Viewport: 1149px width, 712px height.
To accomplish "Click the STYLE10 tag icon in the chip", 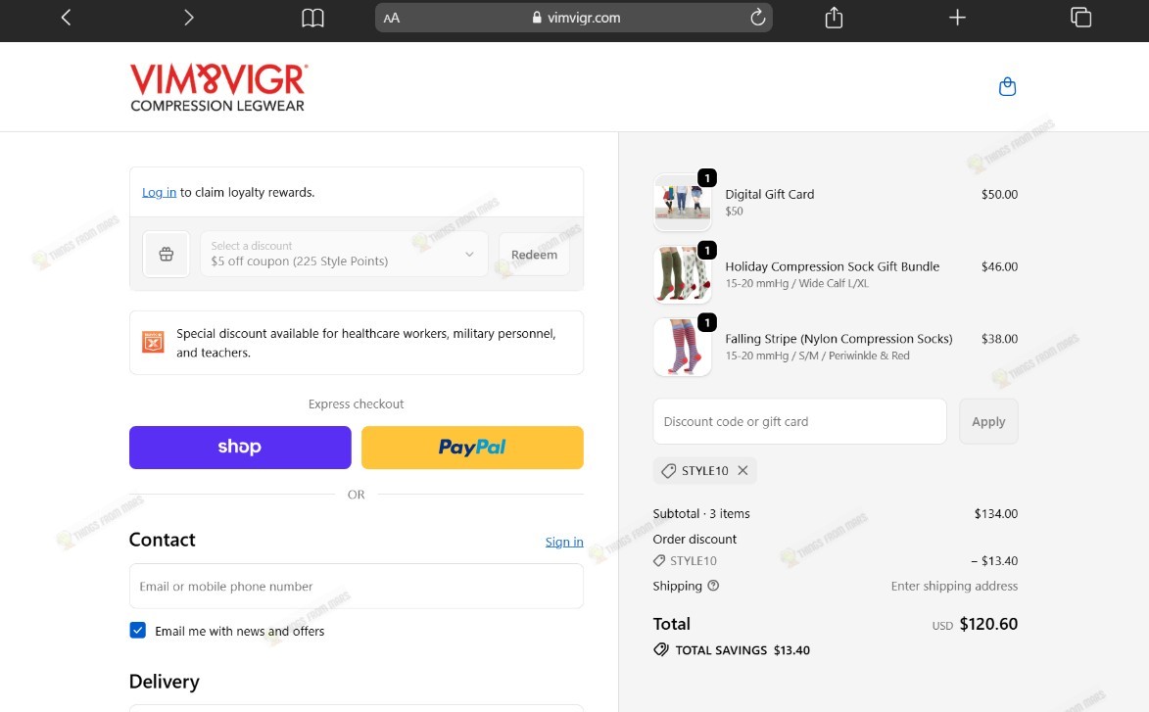I will (668, 470).
